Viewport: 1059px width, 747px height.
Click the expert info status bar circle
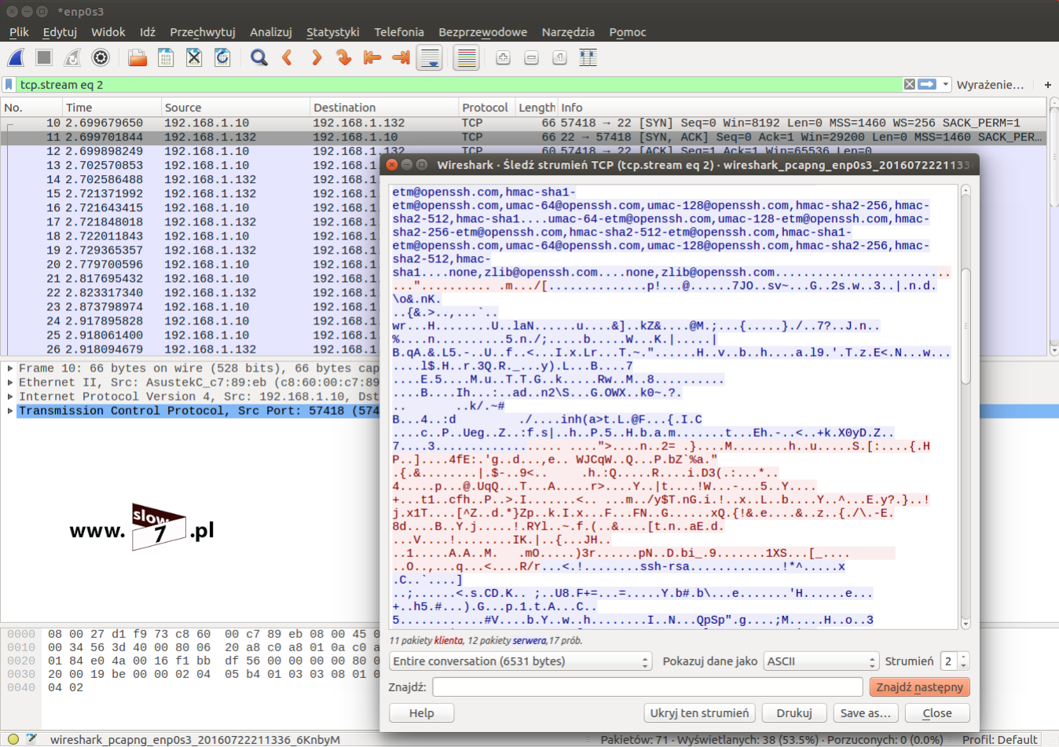tap(13, 739)
